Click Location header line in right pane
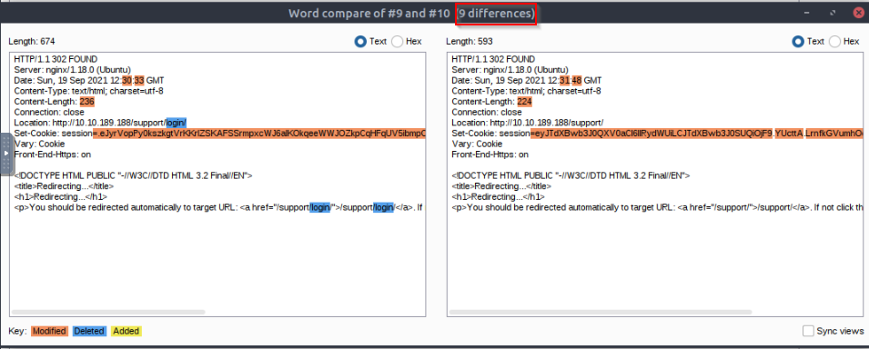Screen dimensions: 869x349 (528, 123)
